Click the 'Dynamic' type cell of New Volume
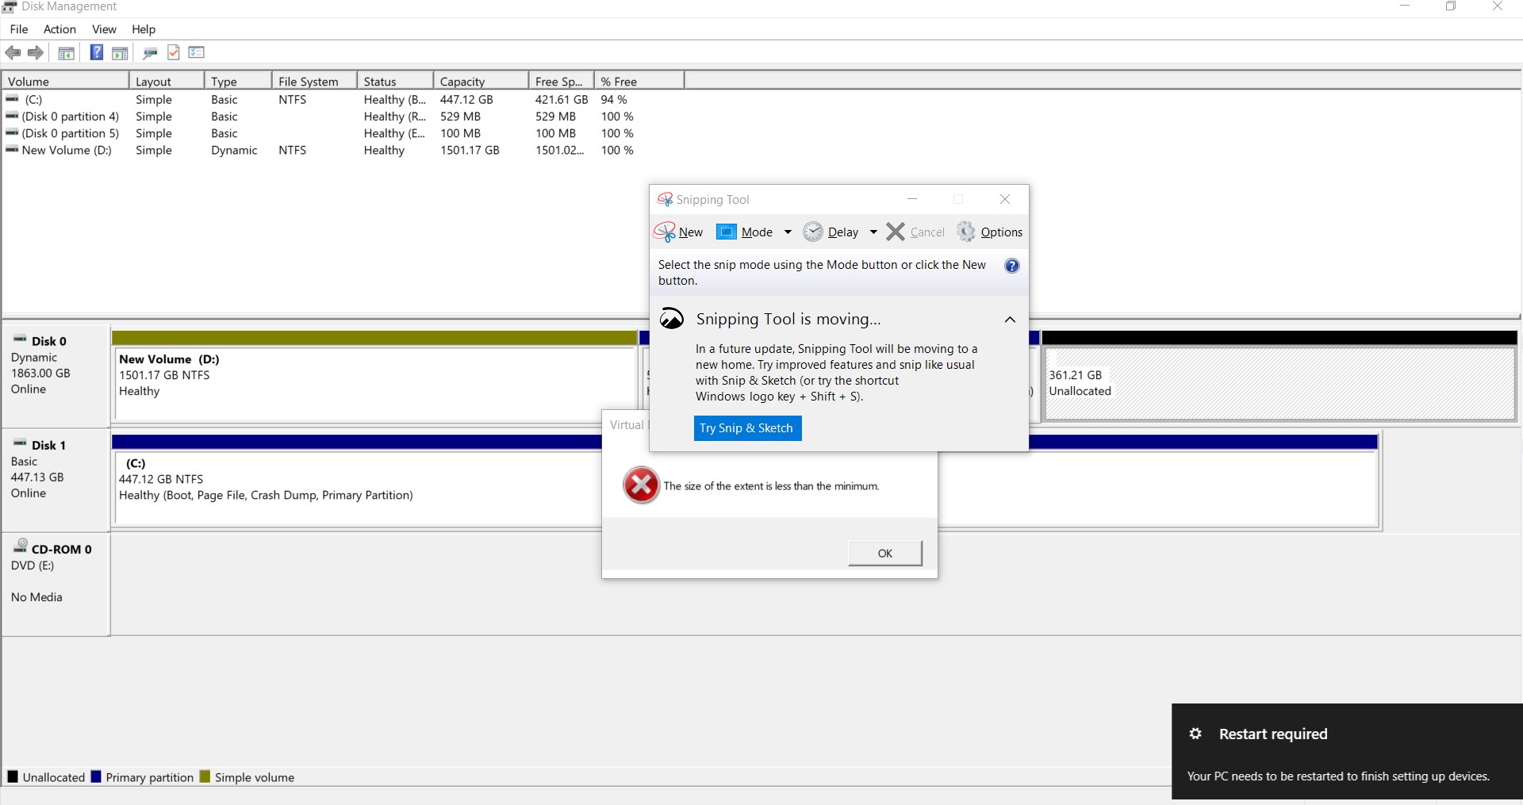The width and height of the screenshot is (1523, 805). 234,150
